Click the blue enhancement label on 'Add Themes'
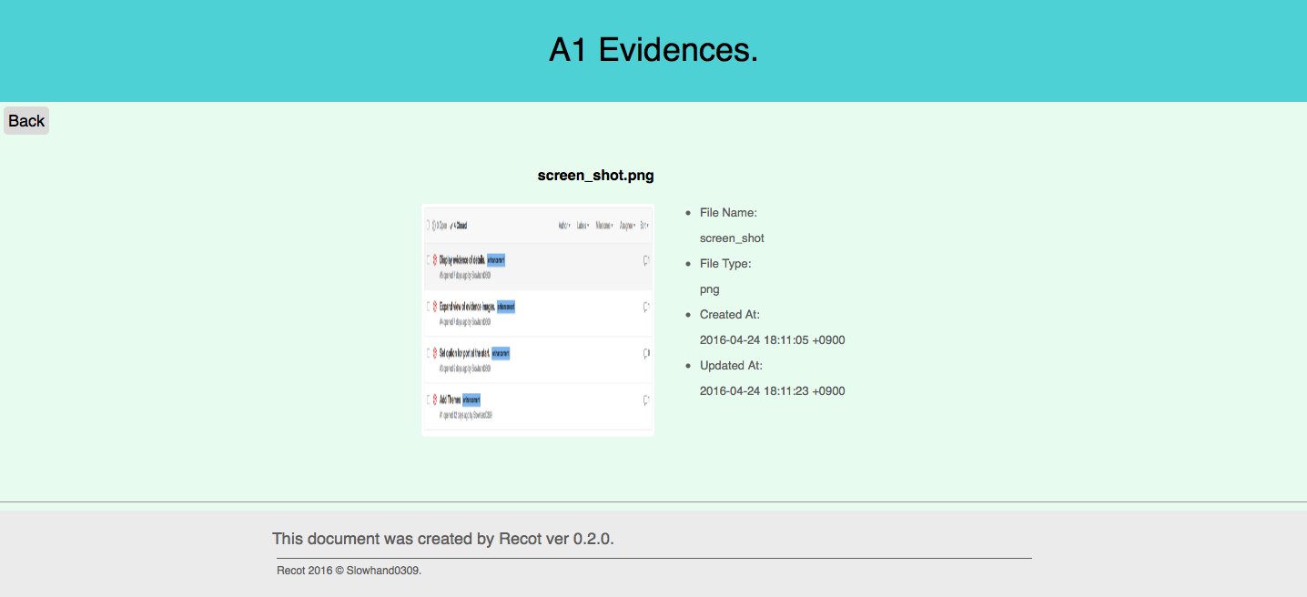 click(471, 400)
